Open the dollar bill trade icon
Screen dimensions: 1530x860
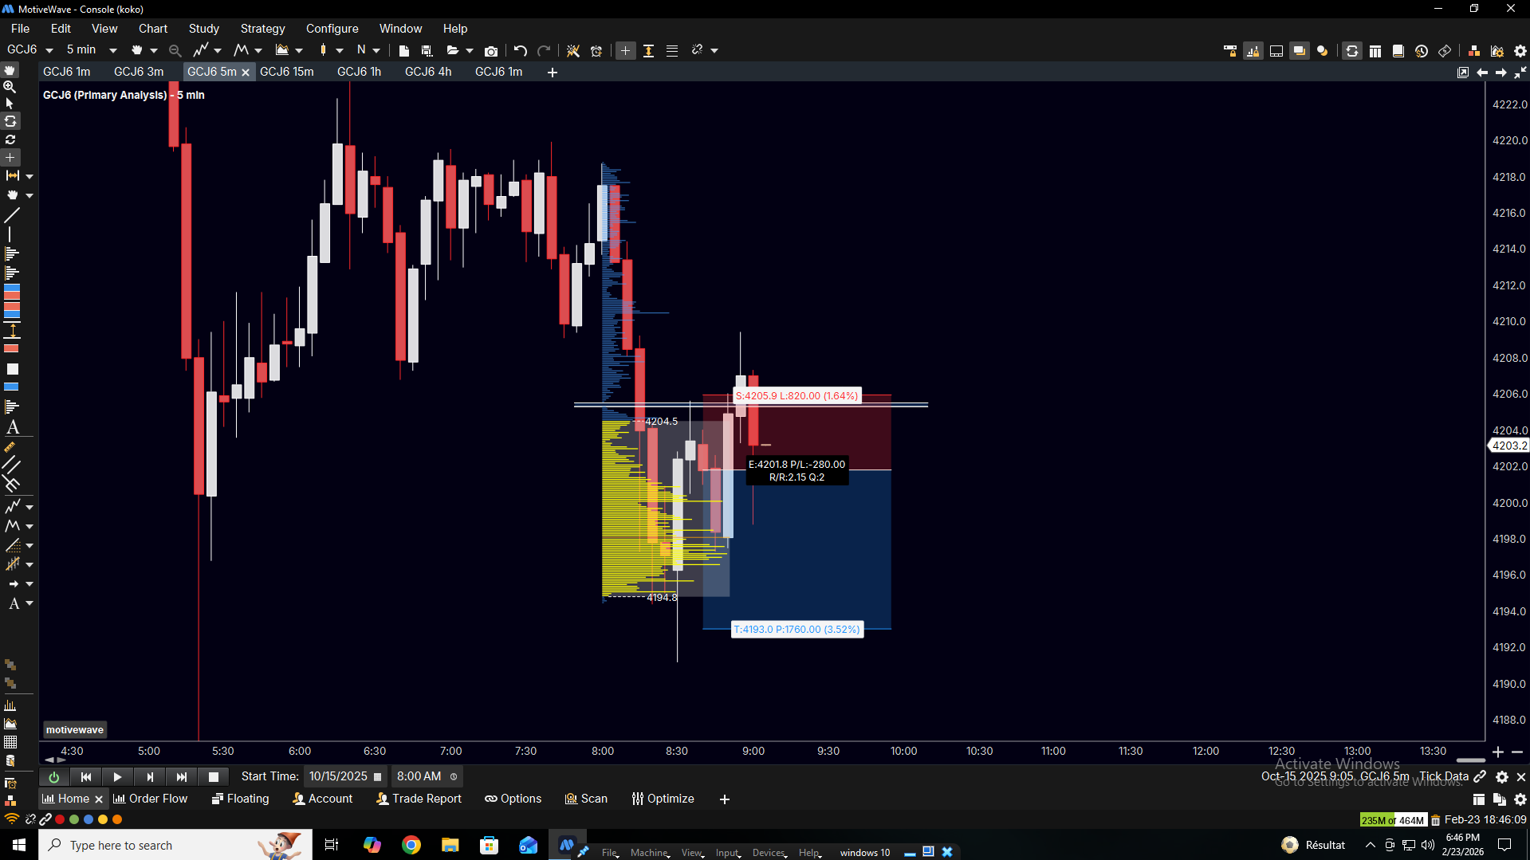point(1445,50)
